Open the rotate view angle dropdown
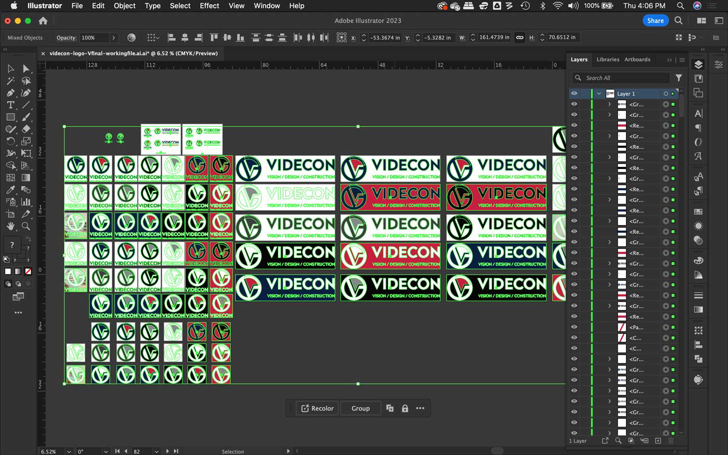 (106, 451)
